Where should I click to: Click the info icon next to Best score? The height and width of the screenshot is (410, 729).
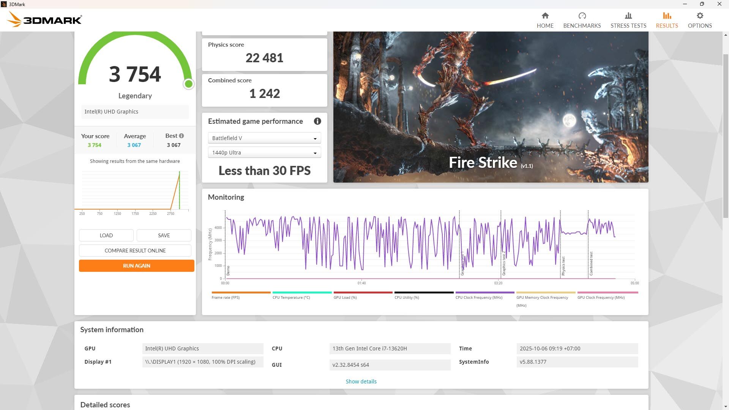tap(181, 136)
